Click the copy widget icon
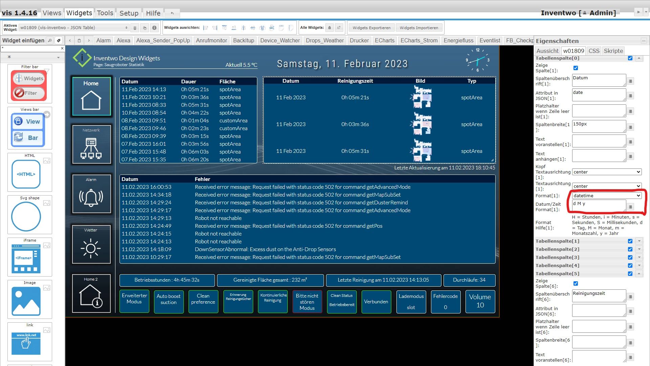The image size is (650, 366). [x=145, y=28]
